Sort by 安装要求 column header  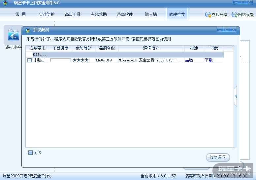point(37,48)
